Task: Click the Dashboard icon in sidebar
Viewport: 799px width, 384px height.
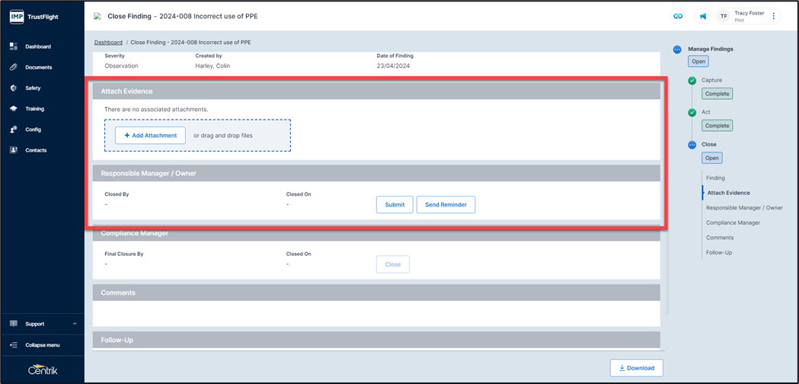Action: pyautogui.click(x=14, y=46)
